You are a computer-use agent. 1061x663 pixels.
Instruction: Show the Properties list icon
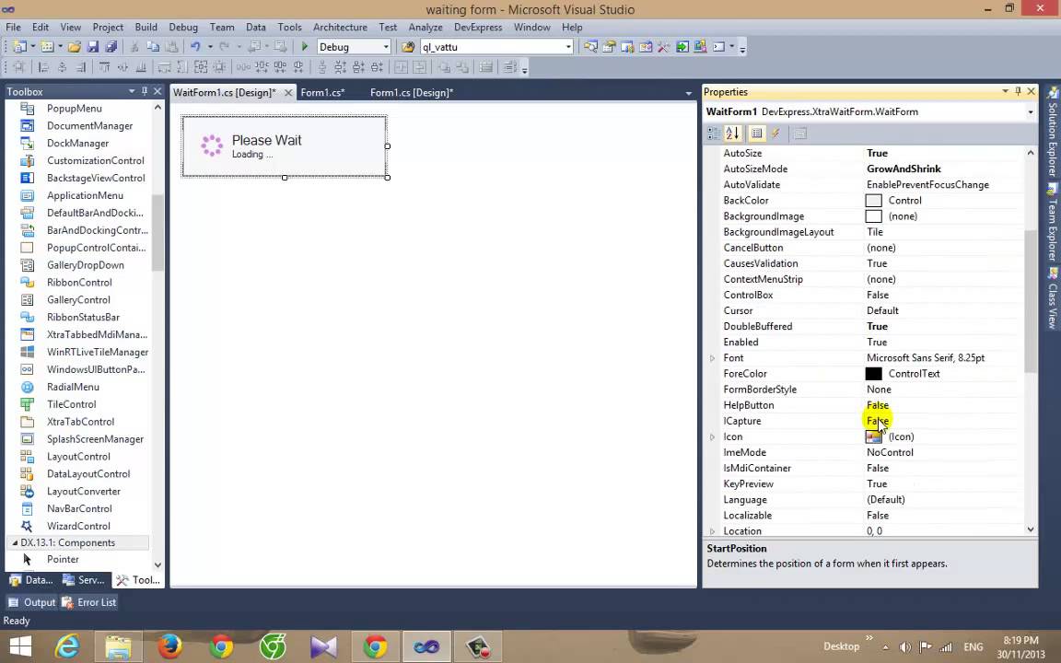coord(756,134)
